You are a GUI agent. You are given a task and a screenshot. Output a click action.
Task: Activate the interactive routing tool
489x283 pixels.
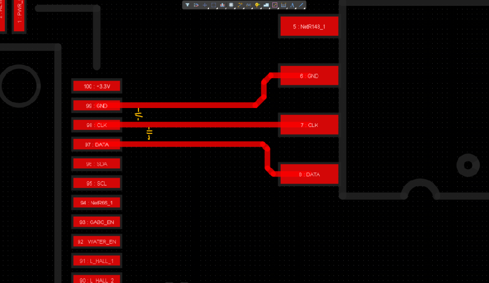pos(240,5)
